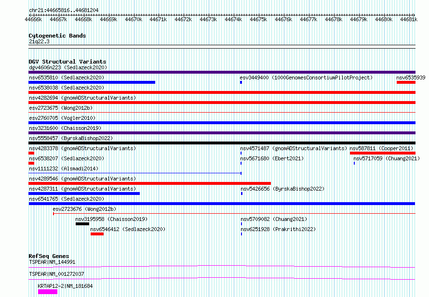Screen dimensions: 429x297
Task: Select the nsv5558457 (ByrskaBishop2022) black bar
Action: pyautogui.click(x=222, y=143)
